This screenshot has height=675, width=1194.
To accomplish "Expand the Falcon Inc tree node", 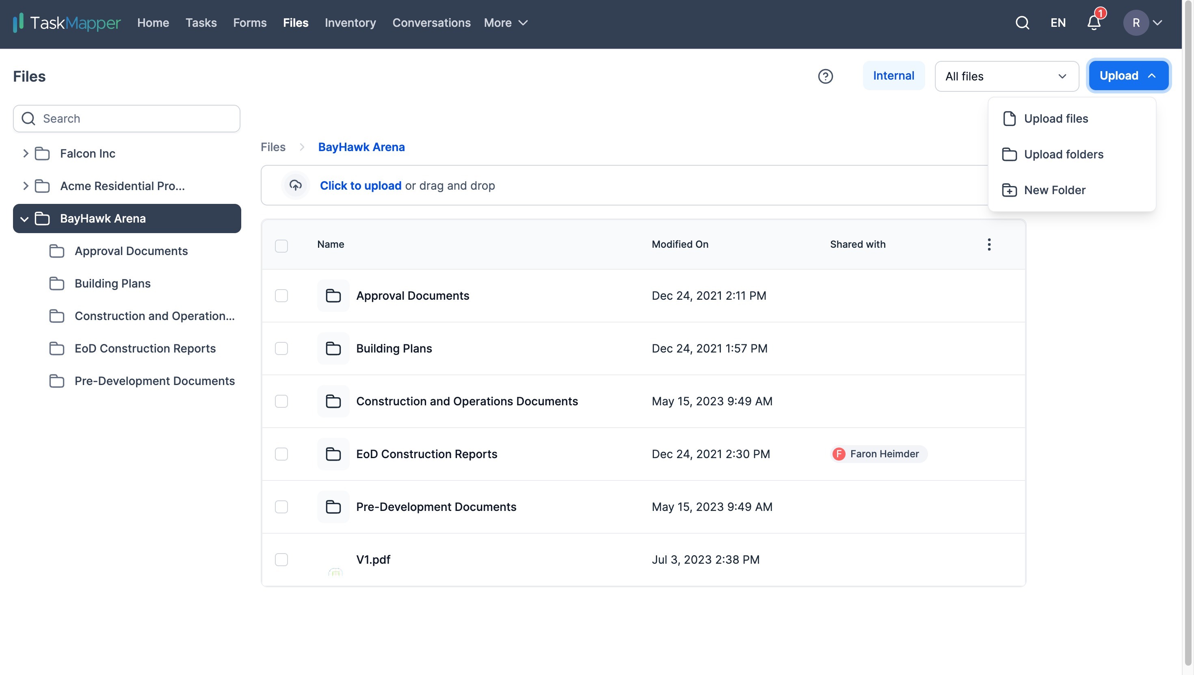I will 26,154.
